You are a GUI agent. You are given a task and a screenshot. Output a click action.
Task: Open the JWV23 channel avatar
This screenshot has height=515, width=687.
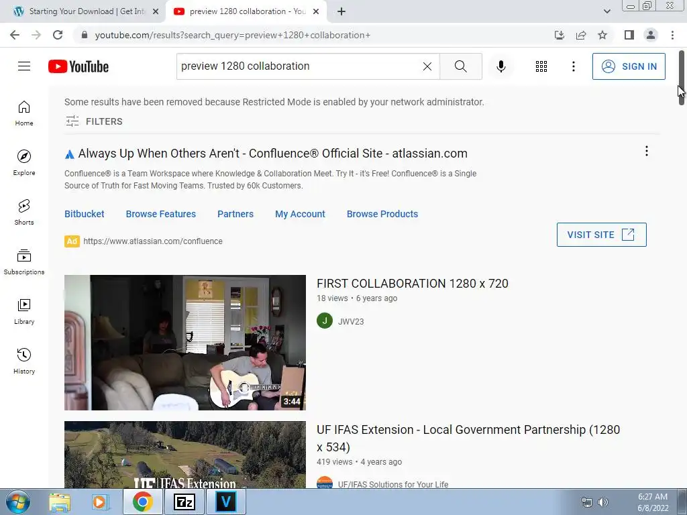tap(325, 321)
